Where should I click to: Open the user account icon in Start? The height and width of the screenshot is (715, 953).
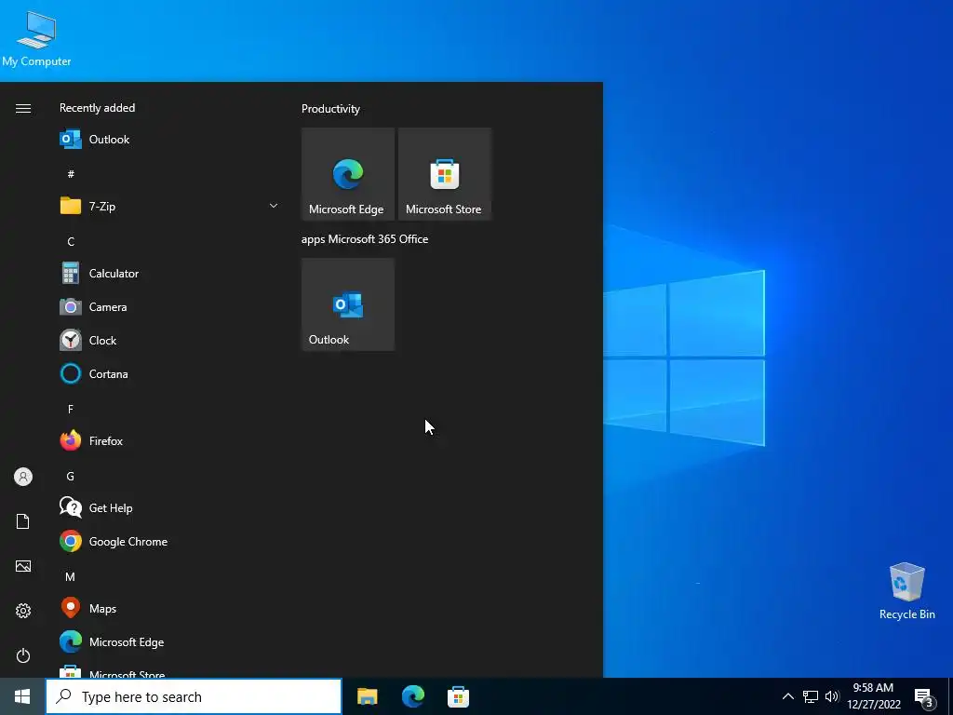click(x=23, y=477)
